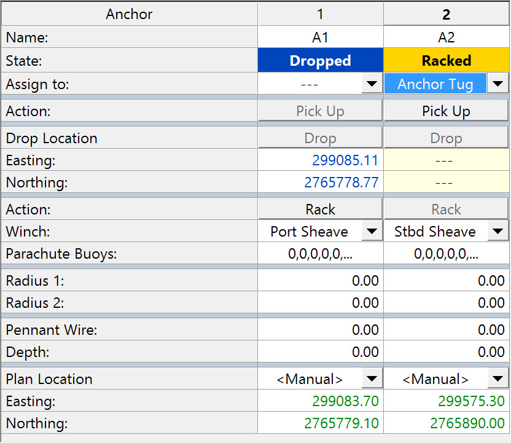Expand Plan Location dropdown for anchor 1
This screenshot has height=443, width=511.
(x=372, y=379)
